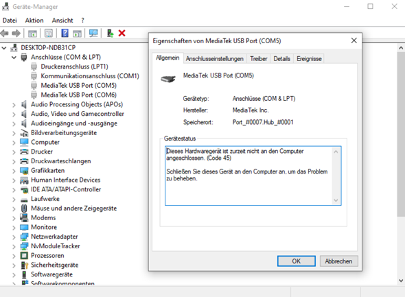This screenshot has width=405, height=297.
Task: Click the Druckeranschluss (LPT1) icon
Action: point(34,67)
